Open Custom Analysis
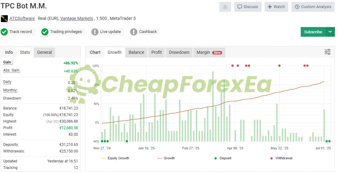 point(313,7)
